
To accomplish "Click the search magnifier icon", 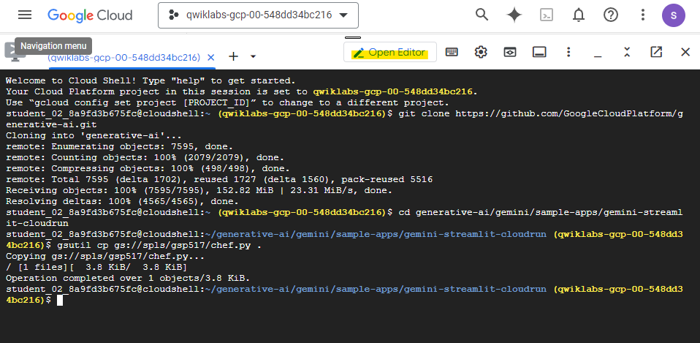I will [482, 15].
